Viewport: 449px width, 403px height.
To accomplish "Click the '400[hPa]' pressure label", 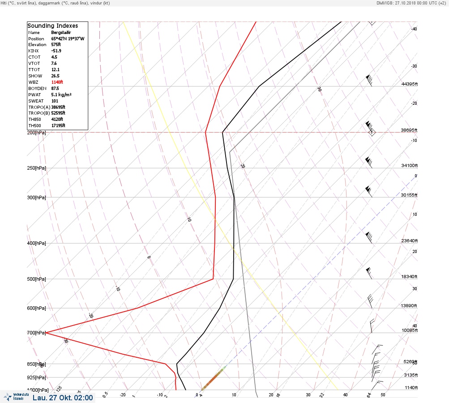I will click(x=36, y=243).
